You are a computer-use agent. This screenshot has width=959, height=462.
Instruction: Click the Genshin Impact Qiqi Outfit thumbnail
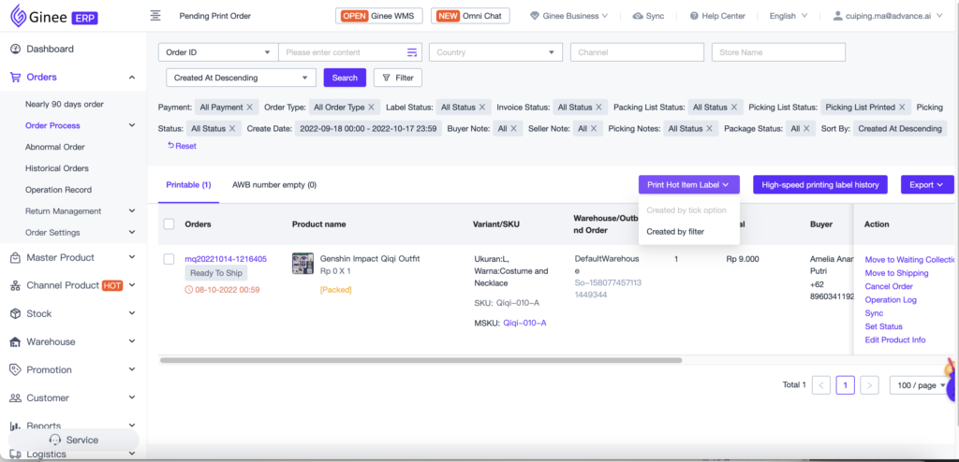pos(302,264)
